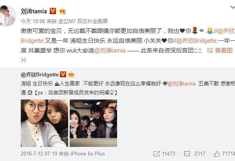The height and width of the screenshot is (161, 235).
Task: Click the orange V verified badge beside 刘涛tamia
Action: pyautogui.click(x=53, y=11)
